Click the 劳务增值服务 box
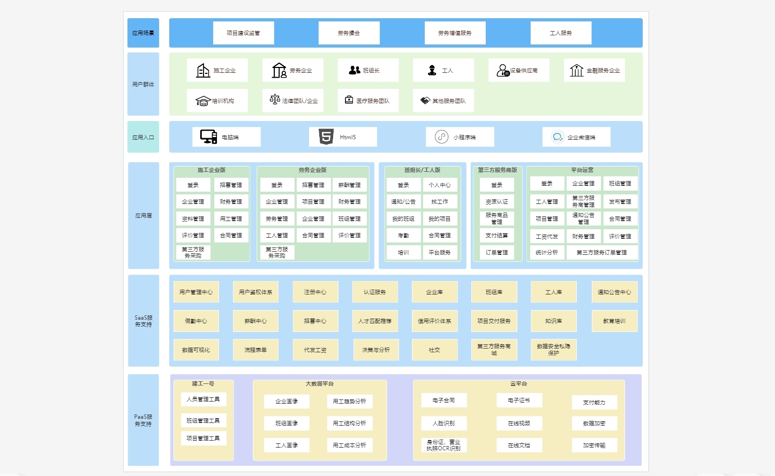The width and height of the screenshot is (775, 476). [x=455, y=33]
